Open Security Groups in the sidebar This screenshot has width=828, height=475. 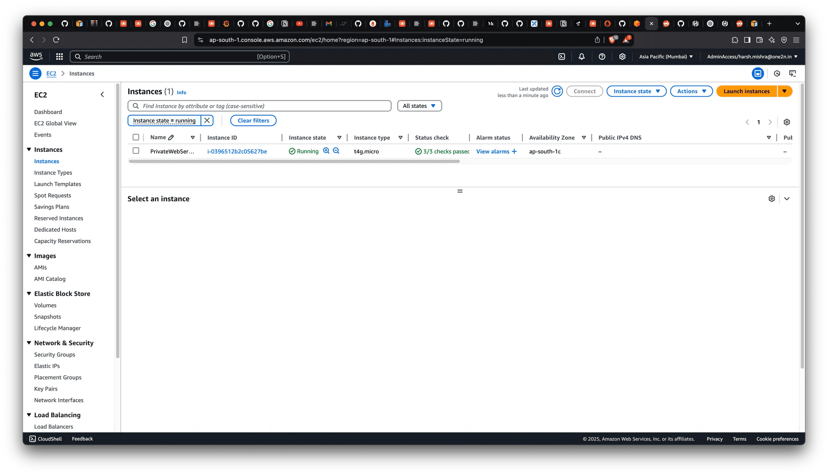click(x=55, y=355)
